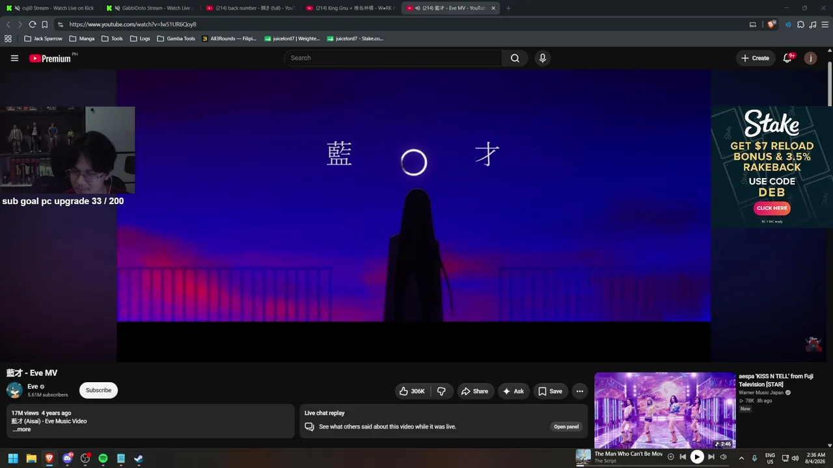Open Tools bookmarks folder

[x=112, y=38]
